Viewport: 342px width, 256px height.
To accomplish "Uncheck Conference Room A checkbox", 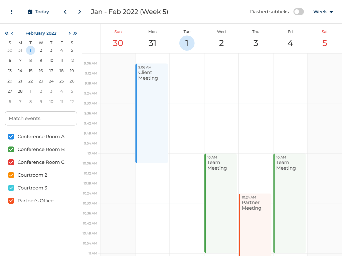I will 11,137.
